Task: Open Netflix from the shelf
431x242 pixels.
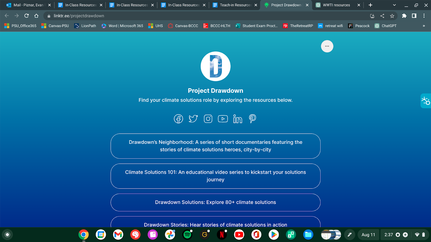Action: (x=222, y=235)
